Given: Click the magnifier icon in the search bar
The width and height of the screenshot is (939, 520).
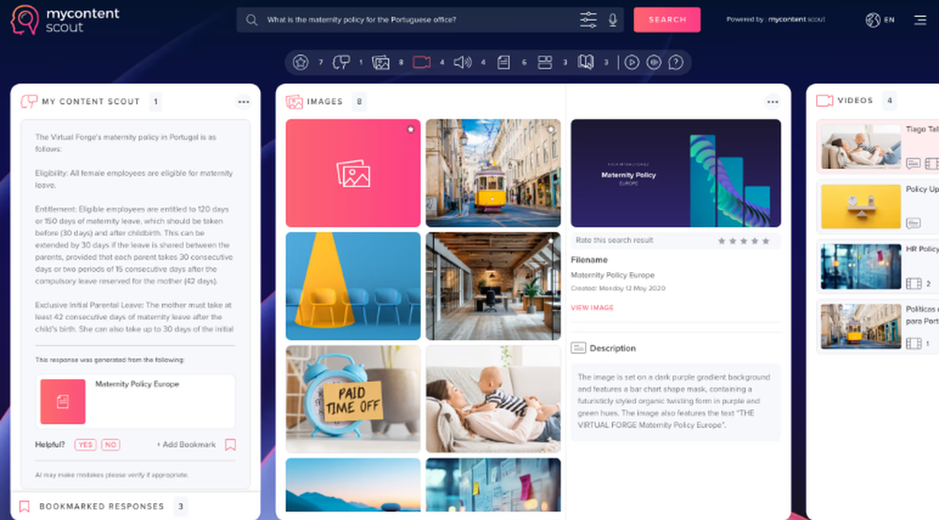Looking at the screenshot, I should (252, 20).
